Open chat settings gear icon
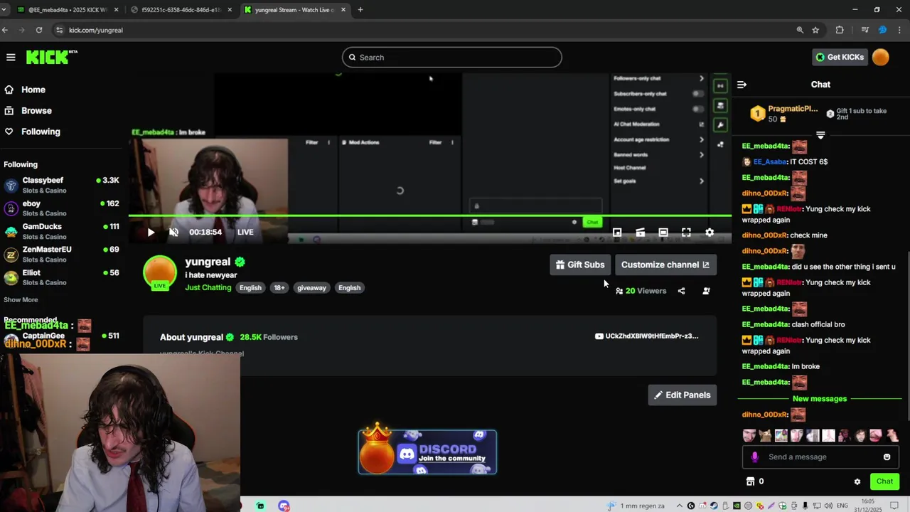Image resolution: width=910 pixels, height=512 pixels. pyautogui.click(x=857, y=481)
